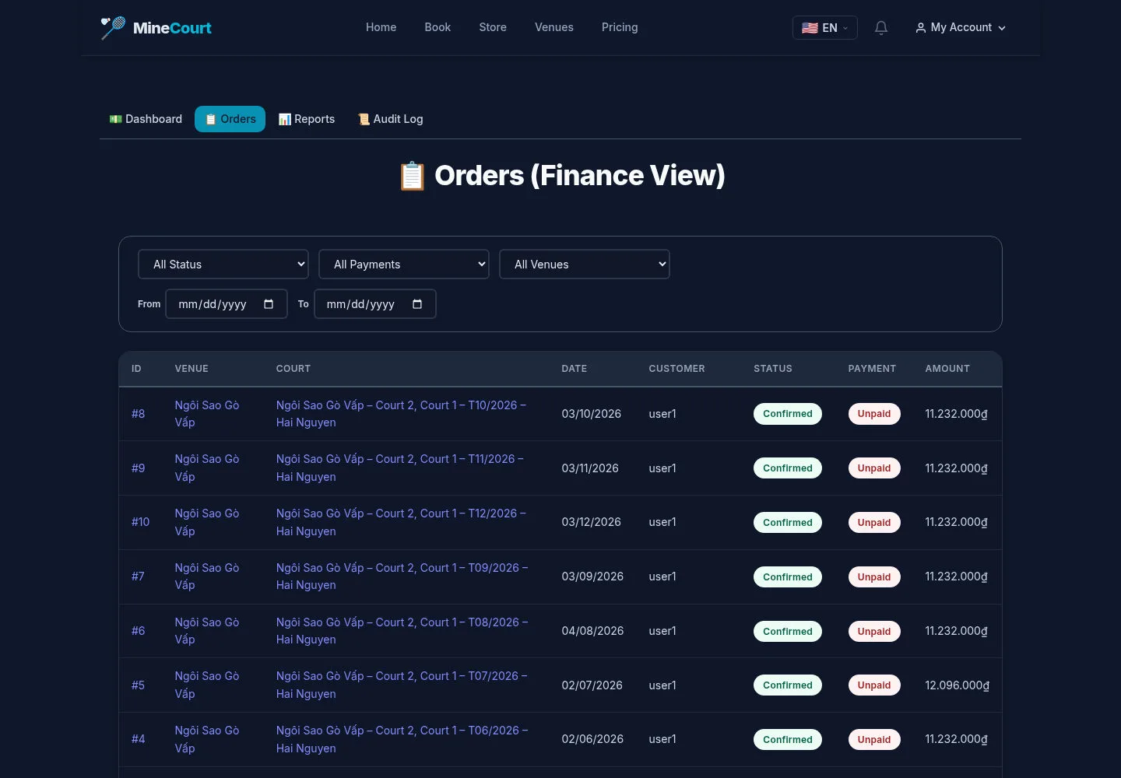The width and height of the screenshot is (1121, 778).
Task: Open the From date calendar picker
Action: [269, 304]
